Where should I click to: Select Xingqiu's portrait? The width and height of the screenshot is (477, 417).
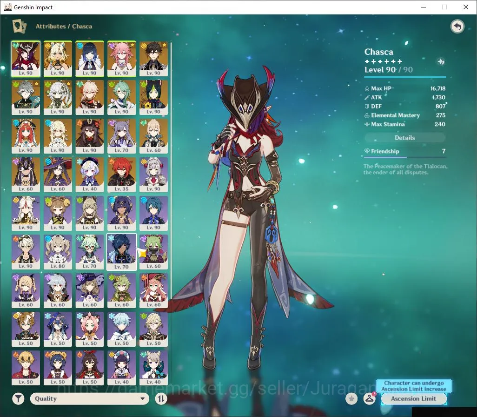(x=153, y=214)
